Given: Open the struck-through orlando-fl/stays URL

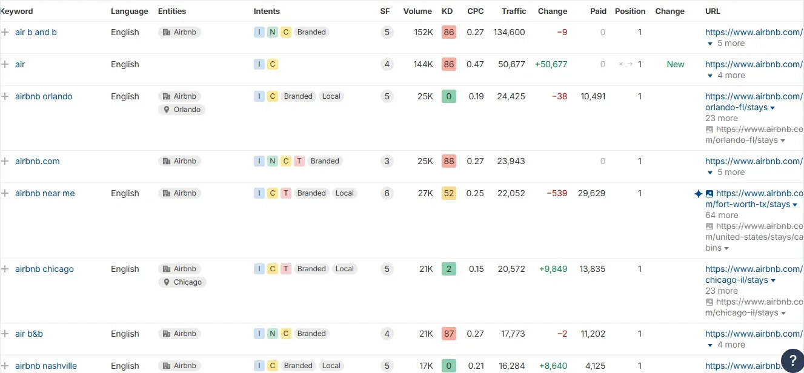Looking at the screenshot, I should pos(754,134).
